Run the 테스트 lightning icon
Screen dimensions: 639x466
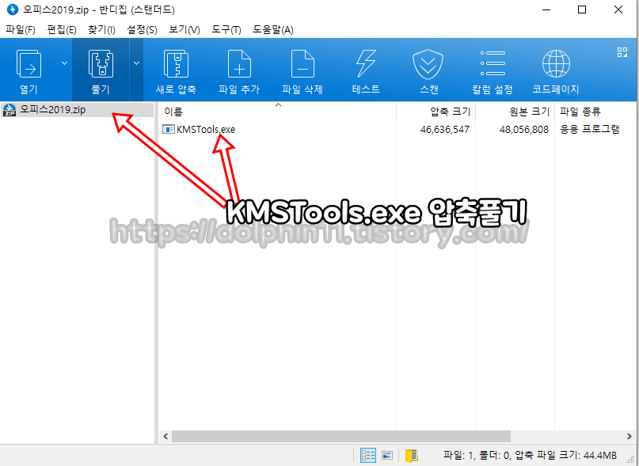tap(366, 64)
